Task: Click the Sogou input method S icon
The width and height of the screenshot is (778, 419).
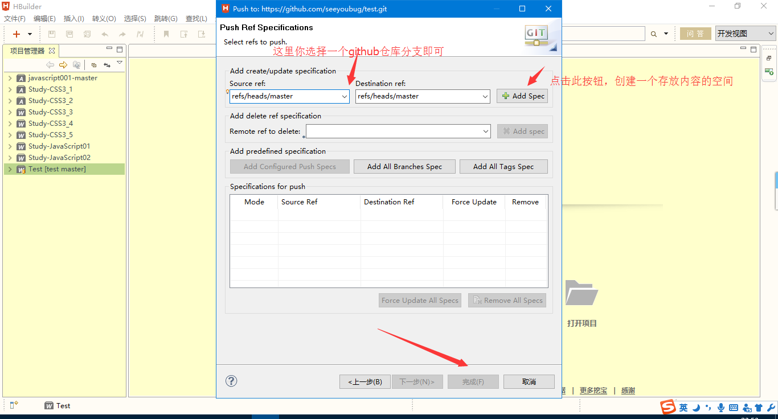Action: pyautogui.click(x=668, y=407)
